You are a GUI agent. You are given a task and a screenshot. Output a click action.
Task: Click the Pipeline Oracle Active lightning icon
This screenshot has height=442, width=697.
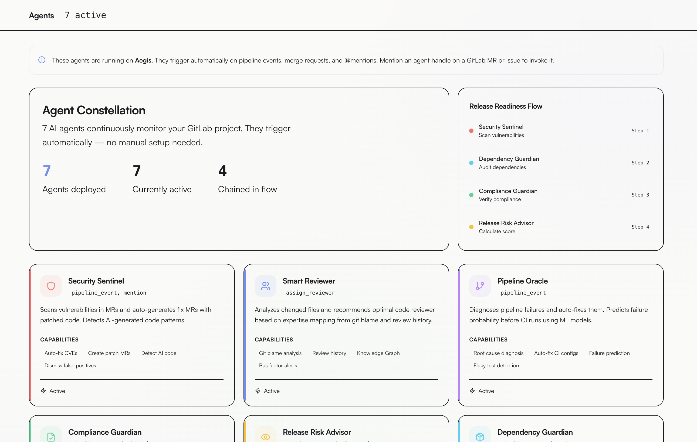point(472,391)
